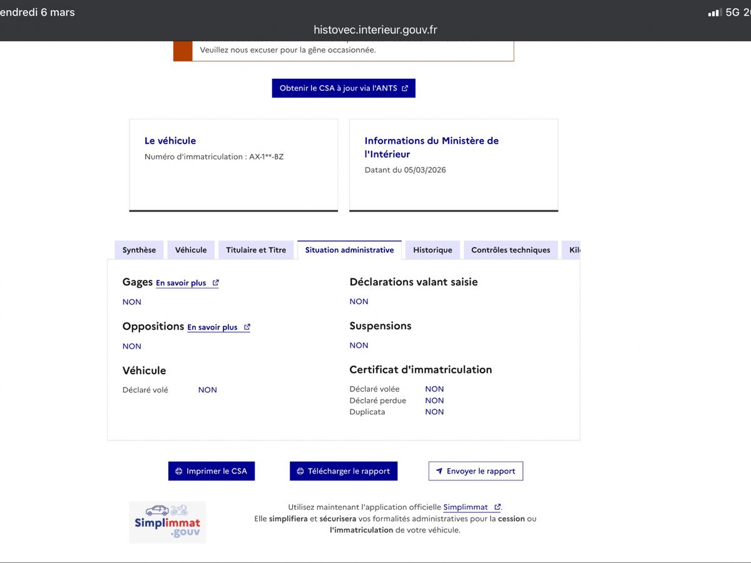Viewport: 751px width, 563px height.
Task: Open the Contrôles techniques tab
Action: coord(511,250)
